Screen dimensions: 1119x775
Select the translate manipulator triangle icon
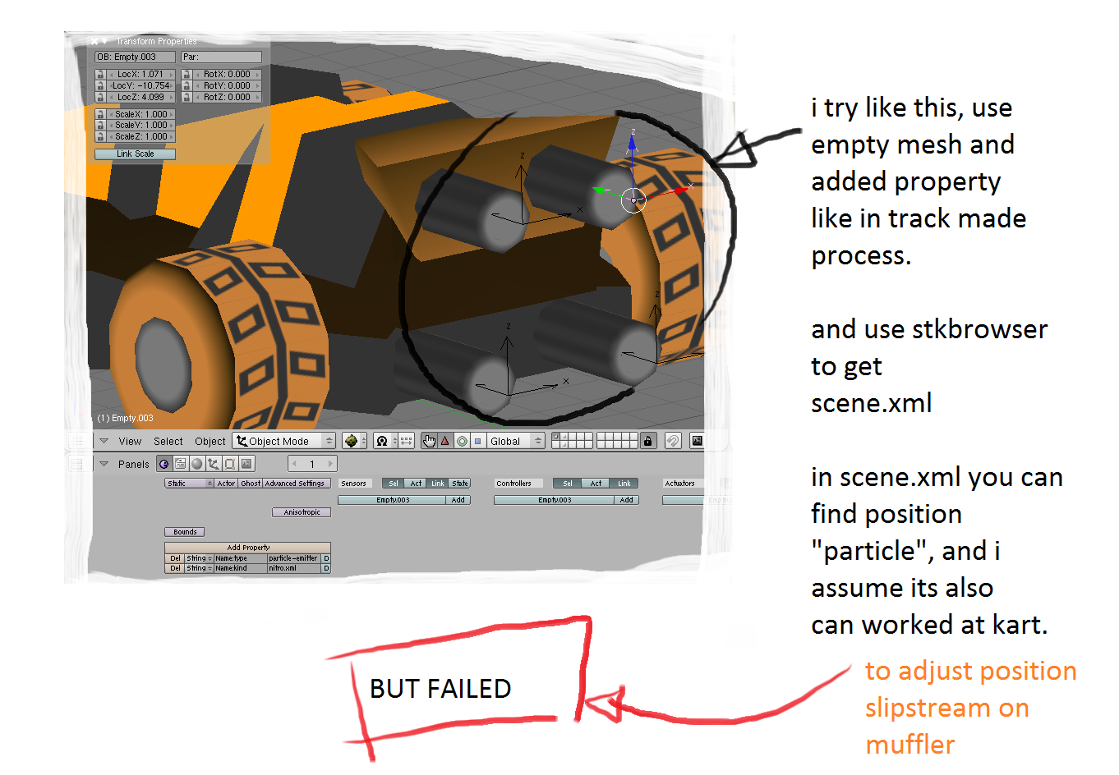coord(445,441)
